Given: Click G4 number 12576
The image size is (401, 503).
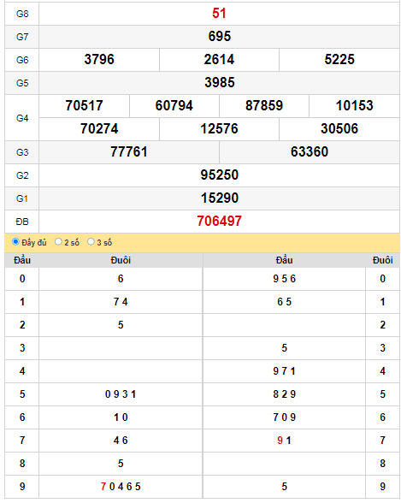Looking at the screenshot, I should point(219,128).
